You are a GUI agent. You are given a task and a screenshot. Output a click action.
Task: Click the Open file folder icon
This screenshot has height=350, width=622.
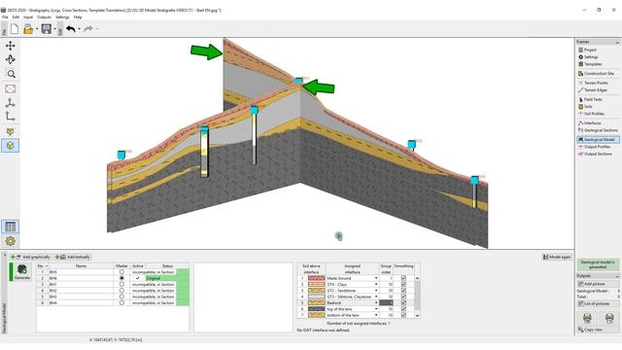[28, 29]
